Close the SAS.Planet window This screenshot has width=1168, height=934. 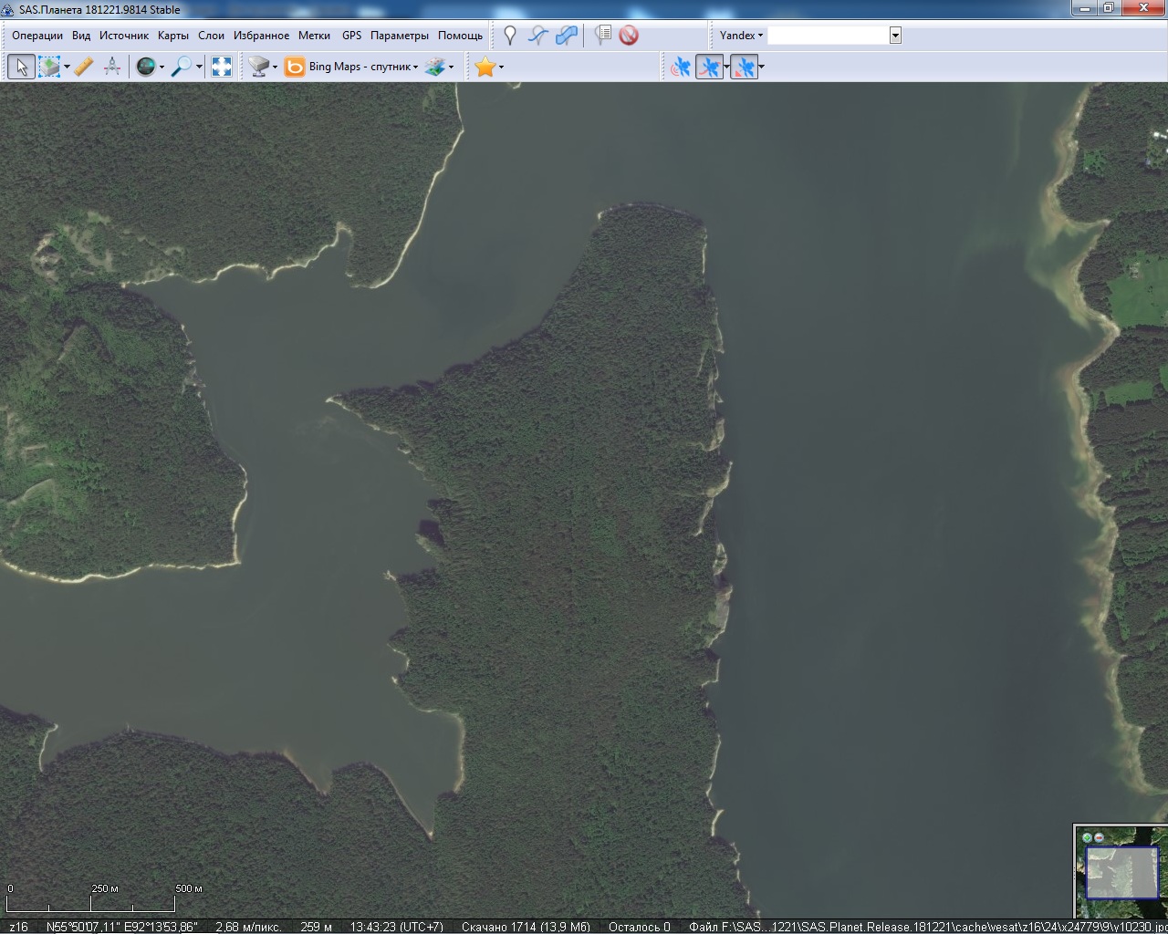pos(1143,8)
